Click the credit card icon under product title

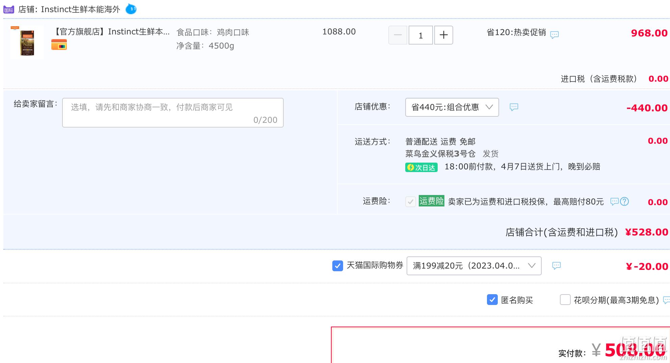click(59, 45)
